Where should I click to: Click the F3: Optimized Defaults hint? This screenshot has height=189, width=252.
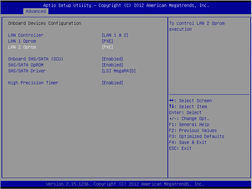(x=197, y=136)
